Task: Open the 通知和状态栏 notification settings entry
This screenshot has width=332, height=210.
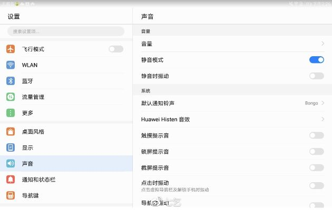Action: tap(66, 180)
